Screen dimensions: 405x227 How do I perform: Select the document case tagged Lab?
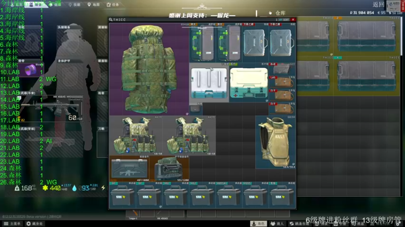(282, 82)
